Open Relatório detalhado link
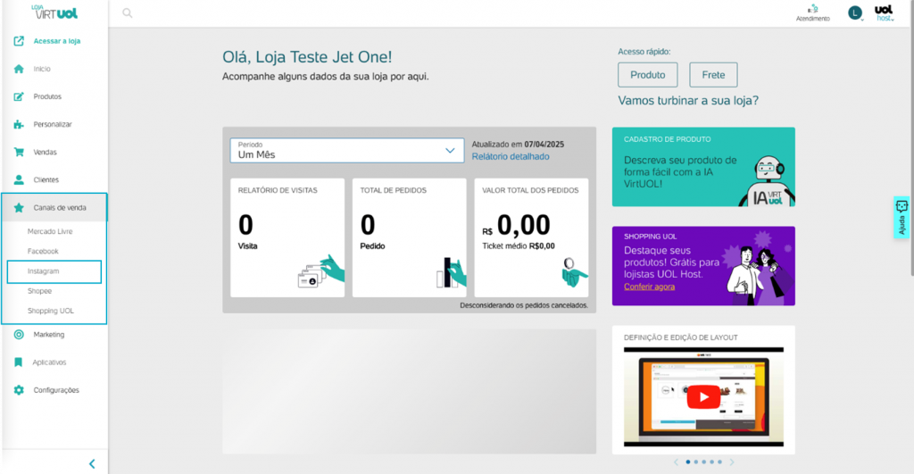Viewport: 914px width, 474px height. coord(511,157)
